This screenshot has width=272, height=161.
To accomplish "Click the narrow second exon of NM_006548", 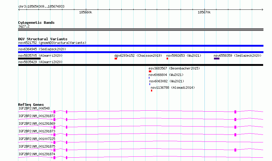I will pyautogui.click(x=67, y=112).
